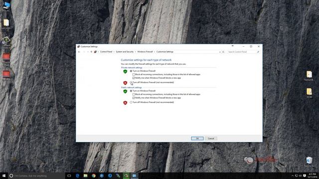The image size is (319, 179).
Task: Click the search magnifier icon
Action: tap(258, 52)
